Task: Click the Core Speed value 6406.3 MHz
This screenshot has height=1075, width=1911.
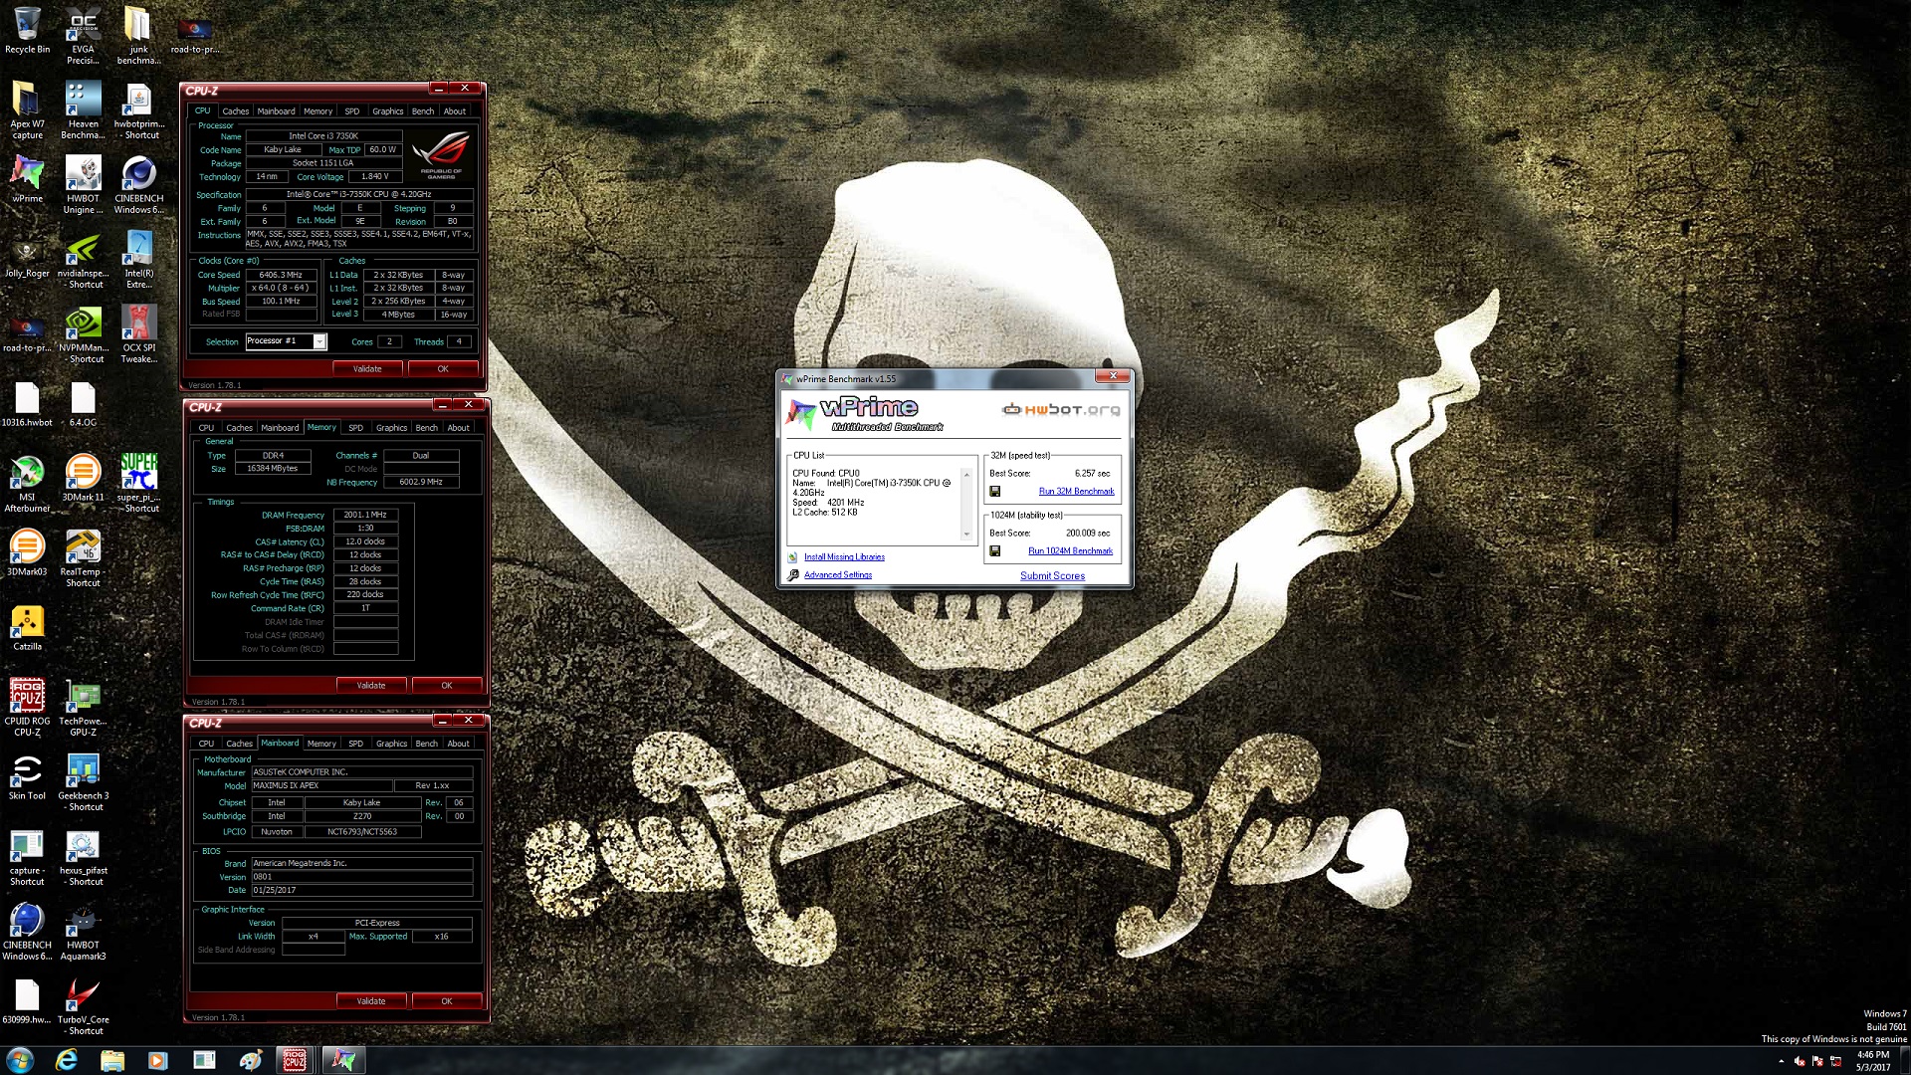Action: pos(281,276)
